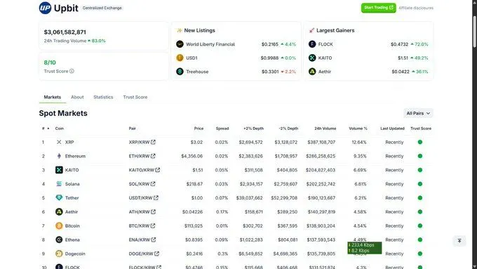
Task: Click the KAITO icon in Largest Gainers
Action: tap(312, 58)
